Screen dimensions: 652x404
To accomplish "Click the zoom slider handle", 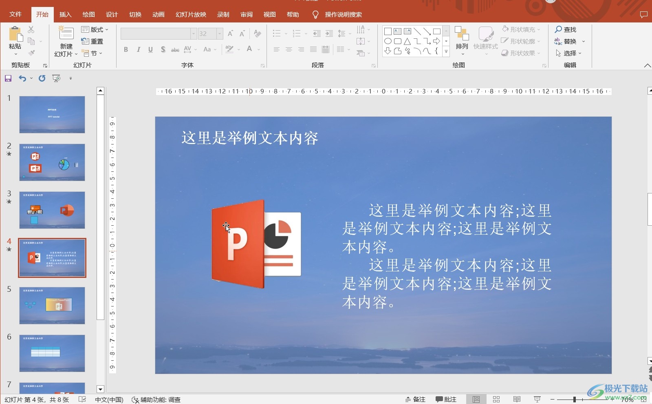I will coord(575,400).
